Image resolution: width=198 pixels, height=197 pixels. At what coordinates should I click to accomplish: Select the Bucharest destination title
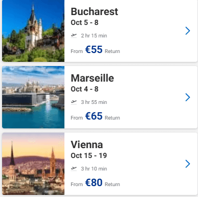point(95,11)
